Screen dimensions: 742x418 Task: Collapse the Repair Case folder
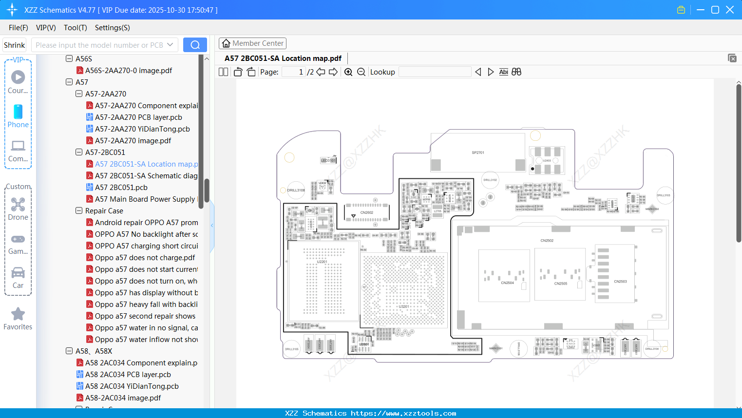point(79,210)
